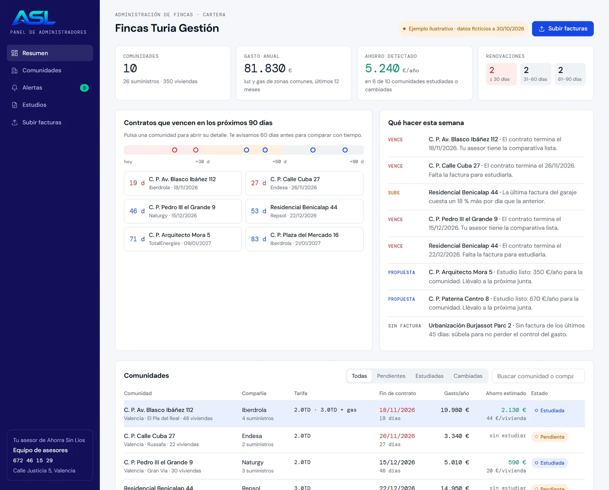The image size is (609, 490).
Task: Select the Todas filter tab
Action: coord(359,376)
